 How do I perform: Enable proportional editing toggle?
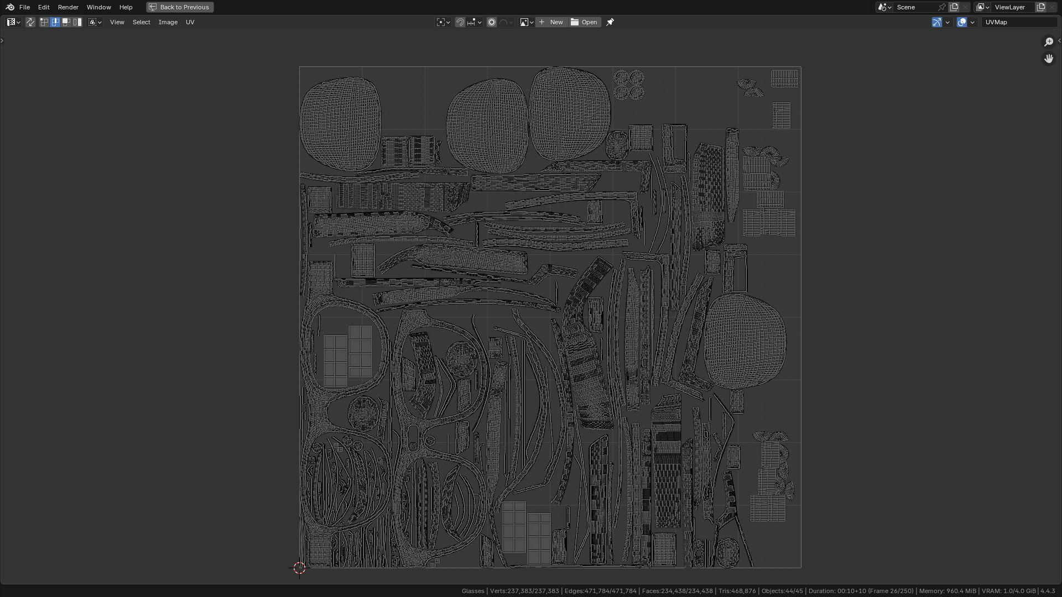(x=491, y=22)
